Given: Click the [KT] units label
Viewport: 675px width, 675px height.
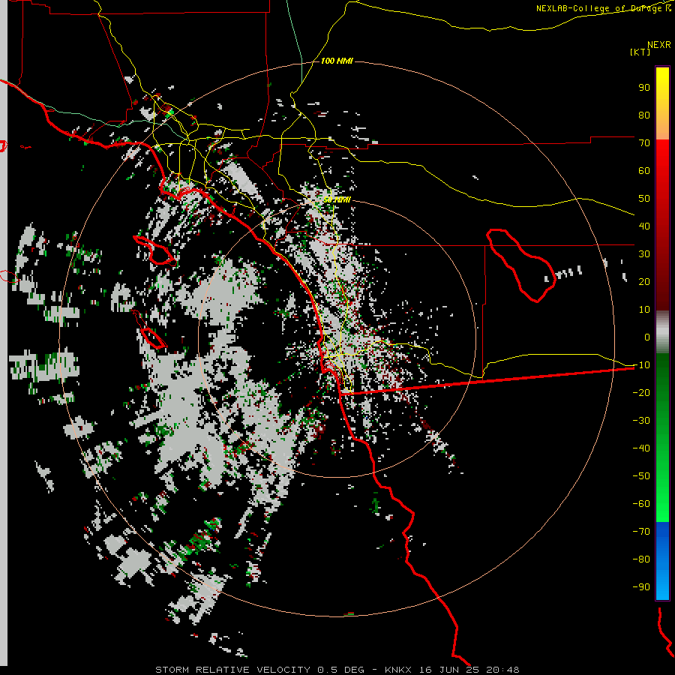Looking at the screenshot, I should click(640, 52).
